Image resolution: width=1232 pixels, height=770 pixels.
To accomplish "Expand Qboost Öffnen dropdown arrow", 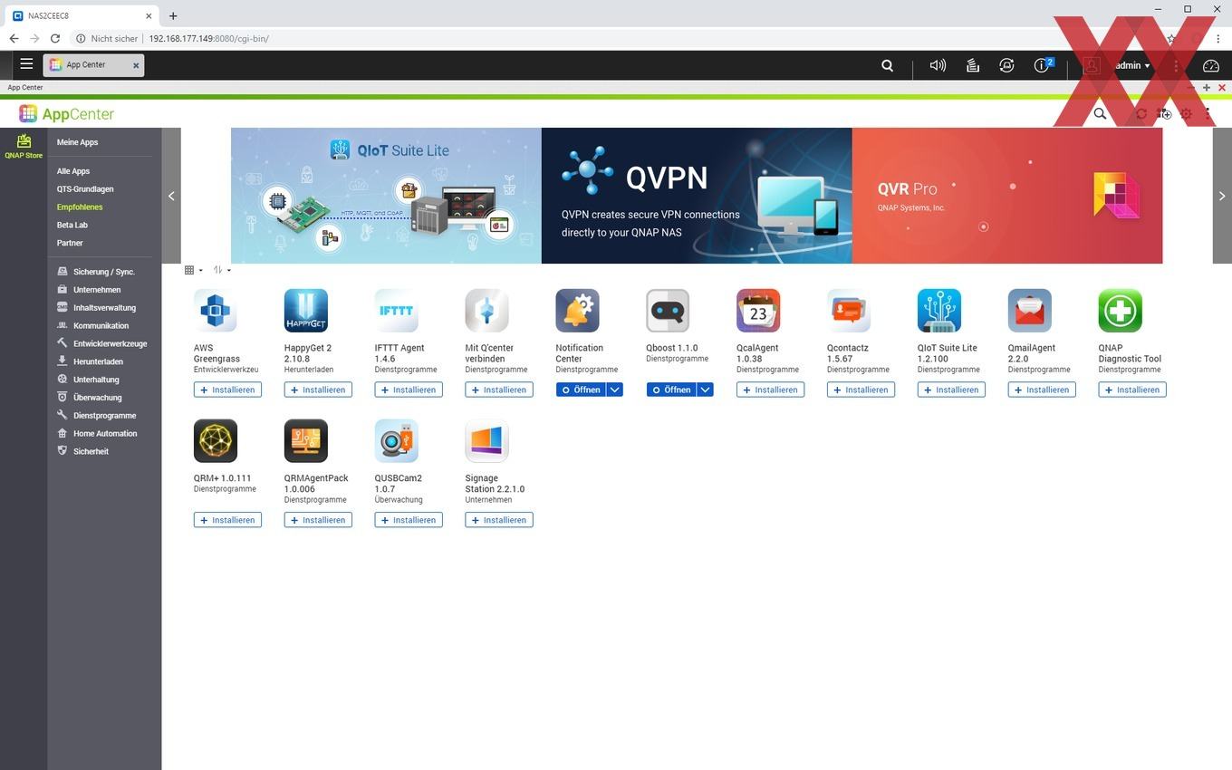I will 705,390.
